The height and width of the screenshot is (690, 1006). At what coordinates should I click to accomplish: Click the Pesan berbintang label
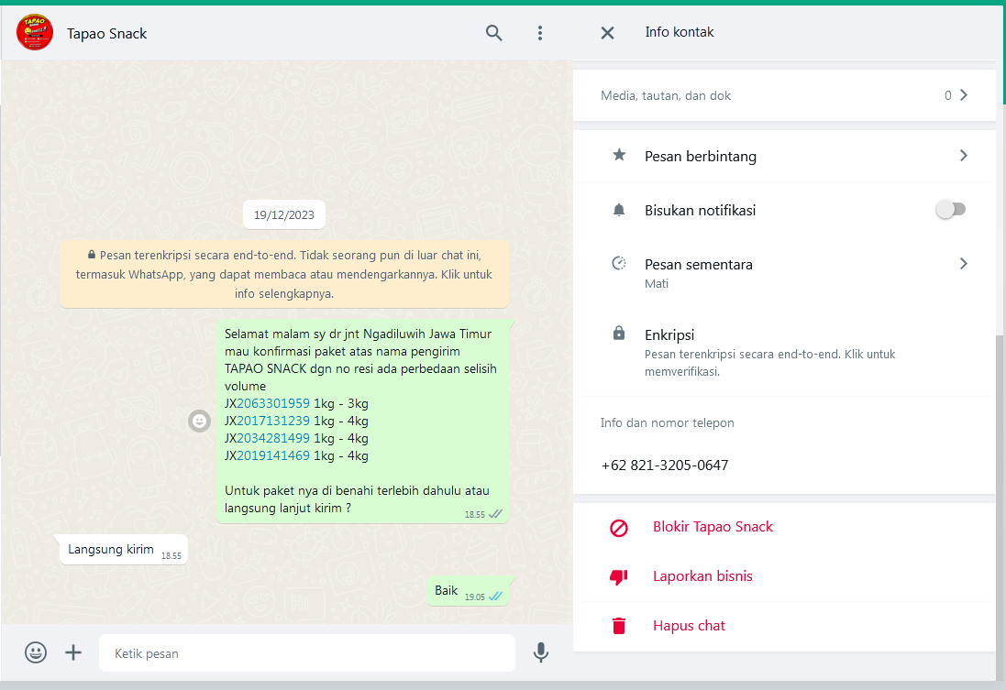pyautogui.click(x=701, y=157)
